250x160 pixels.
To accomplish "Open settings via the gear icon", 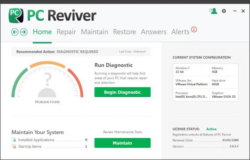I will click(224, 11).
